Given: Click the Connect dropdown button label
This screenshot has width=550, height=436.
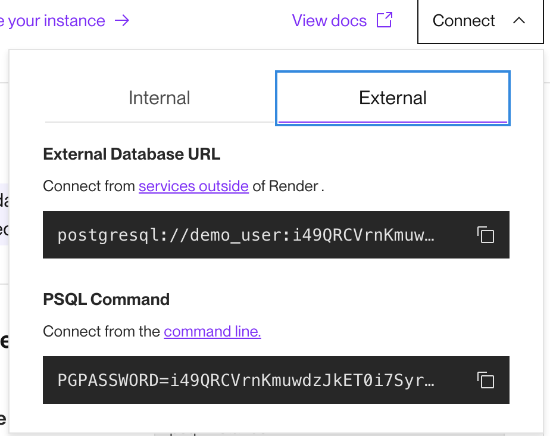Looking at the screenshot, I should coord(464,21).
